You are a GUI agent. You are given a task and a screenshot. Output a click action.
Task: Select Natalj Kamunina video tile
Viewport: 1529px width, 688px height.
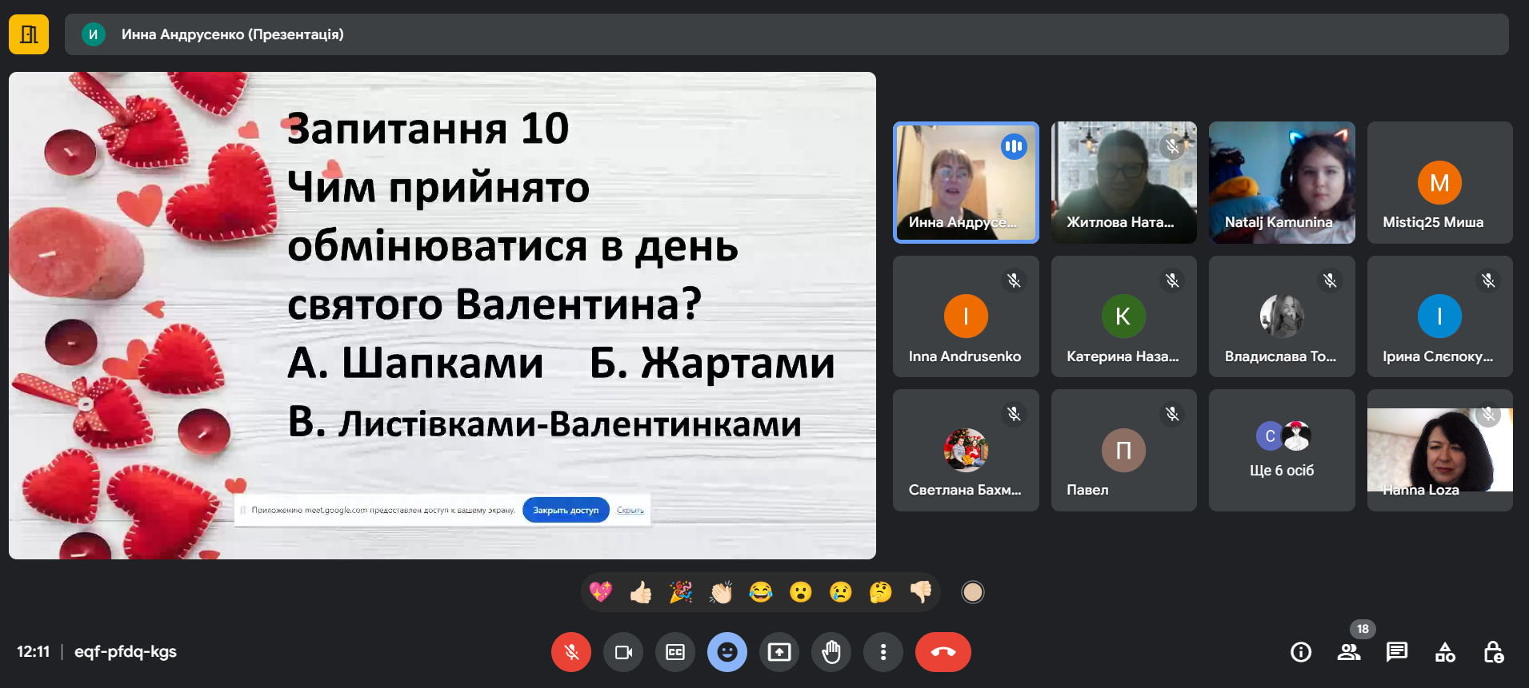click(x=1282, y=182)
